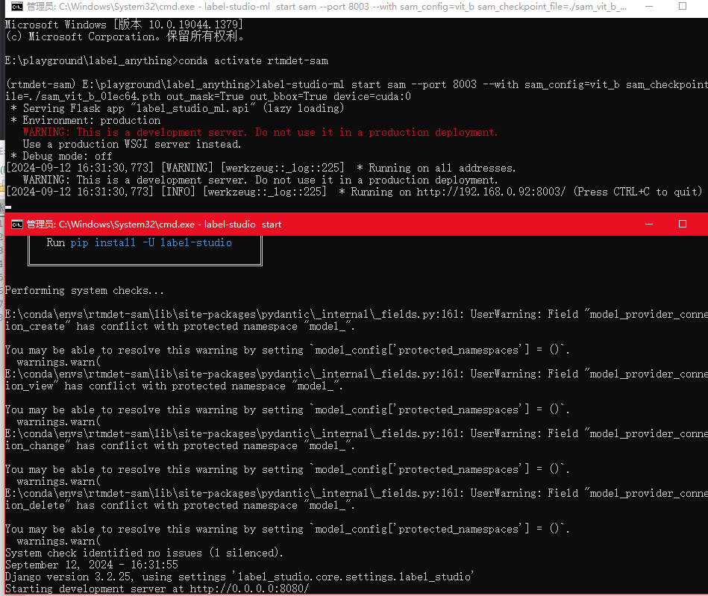Click the red title bar of label-studio start
The image size is (708, 596).
point(448,224)
